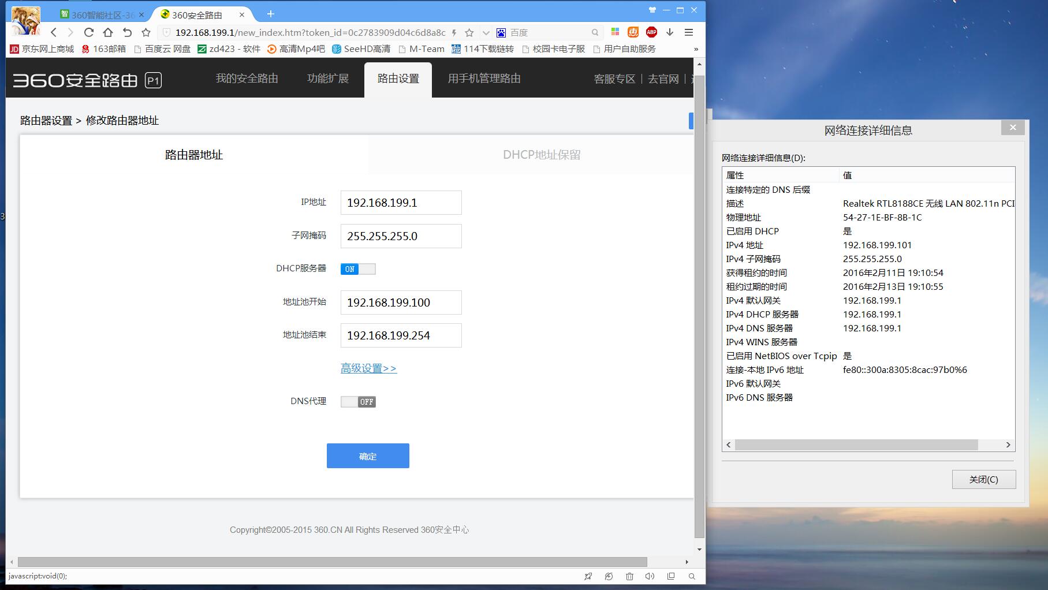The width and height of the screenshot is (1048, 590).
Task: Open the browser downloads arrow icon
Action: click(670, 32)
